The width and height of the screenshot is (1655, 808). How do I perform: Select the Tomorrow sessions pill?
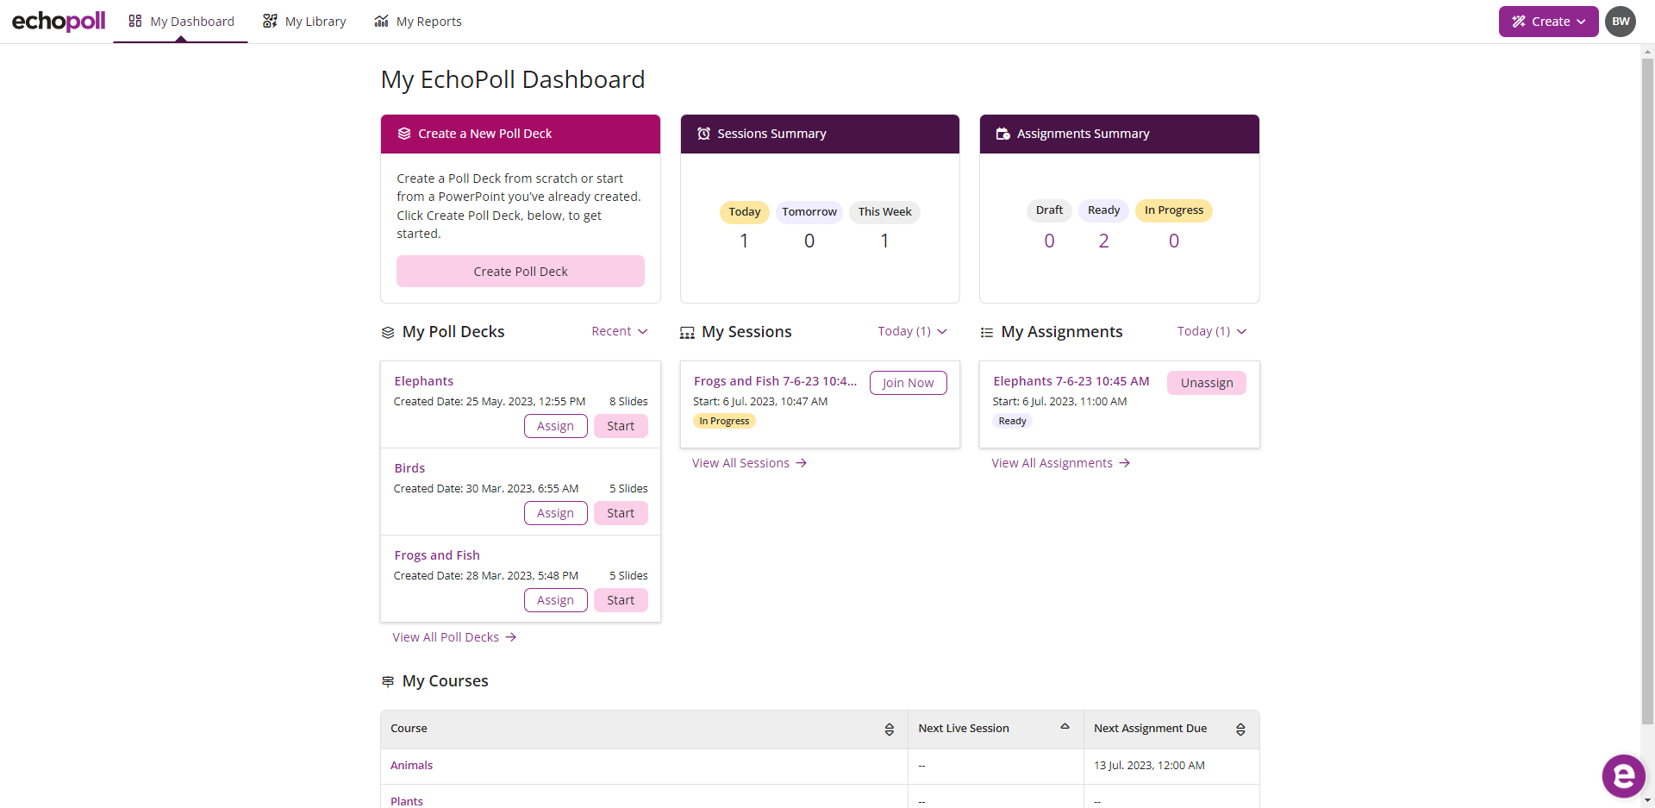(809, 212)
